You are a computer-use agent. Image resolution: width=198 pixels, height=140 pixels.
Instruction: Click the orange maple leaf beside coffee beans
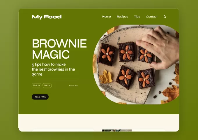(x=170, y=94)
